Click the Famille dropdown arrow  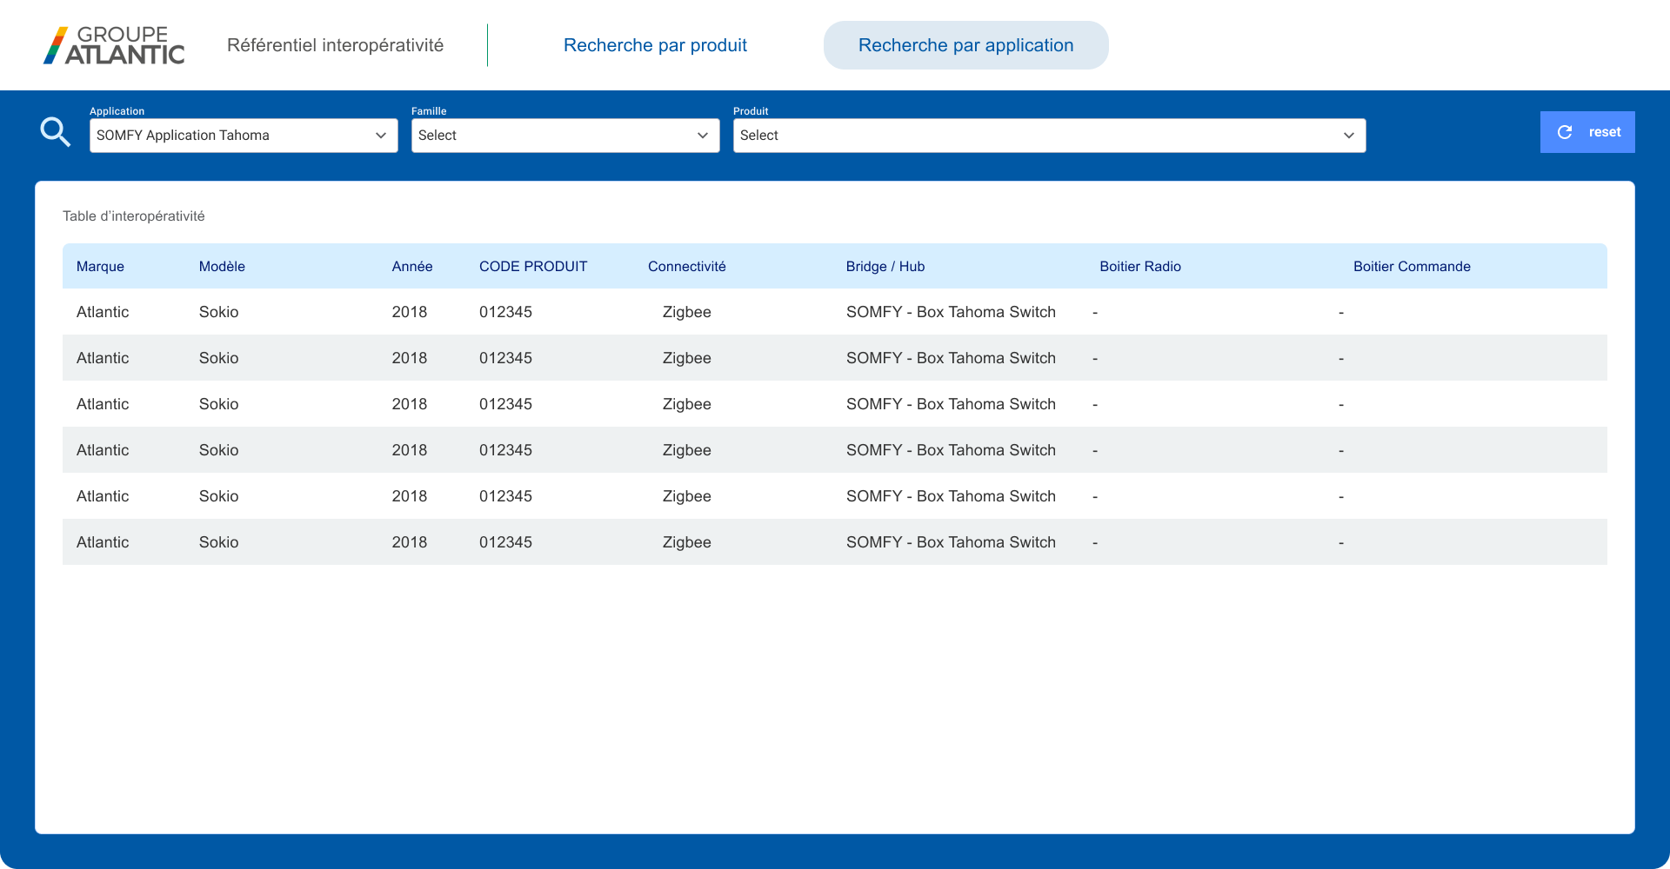coord(703,136)
